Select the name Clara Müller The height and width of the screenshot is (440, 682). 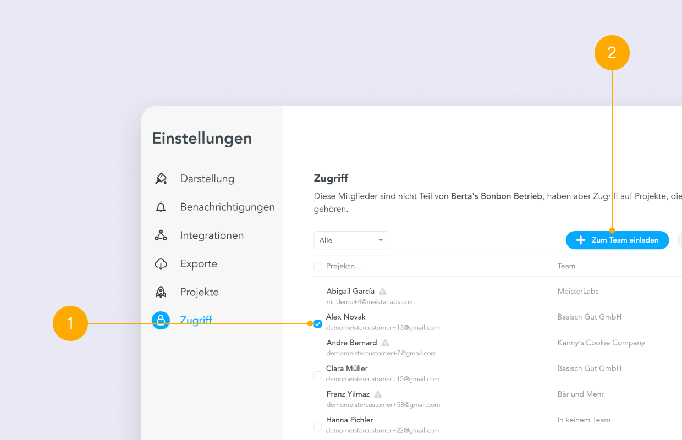(x=347, y=369)
